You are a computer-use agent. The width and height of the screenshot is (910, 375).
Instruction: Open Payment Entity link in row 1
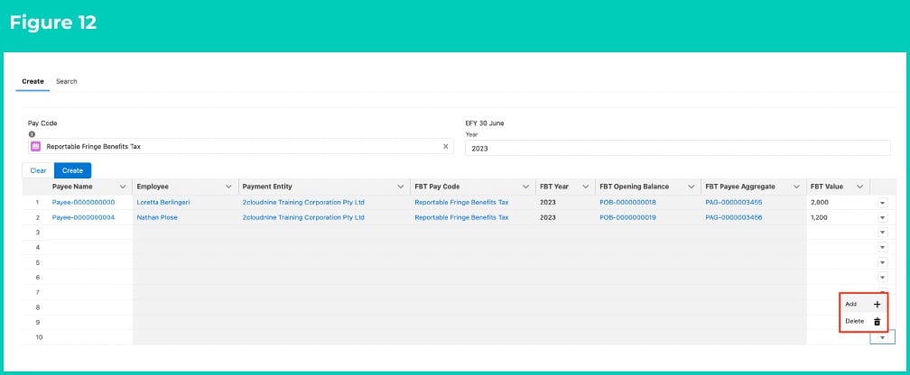pos(303,202)
